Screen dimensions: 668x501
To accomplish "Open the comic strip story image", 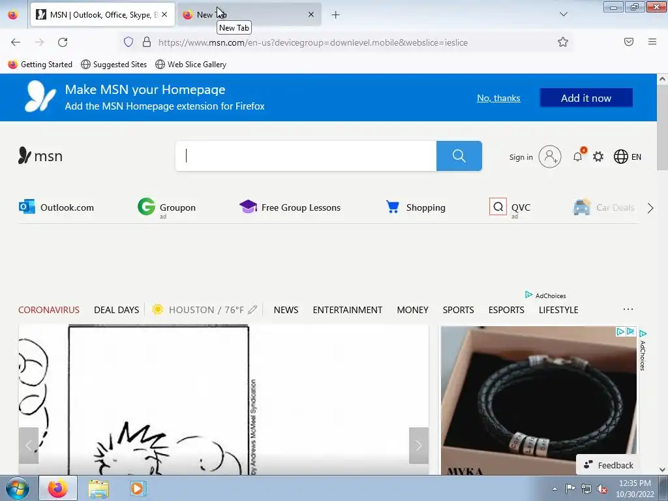I will point(224,400).
